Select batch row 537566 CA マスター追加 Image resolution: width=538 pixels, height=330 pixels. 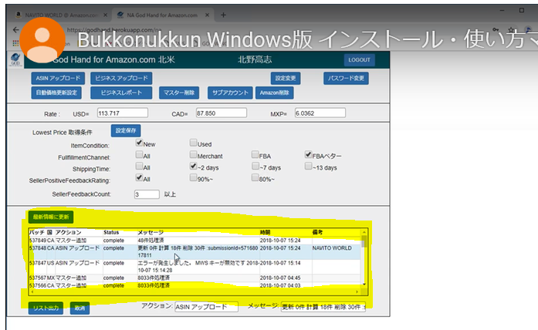[x=195, y=285]
